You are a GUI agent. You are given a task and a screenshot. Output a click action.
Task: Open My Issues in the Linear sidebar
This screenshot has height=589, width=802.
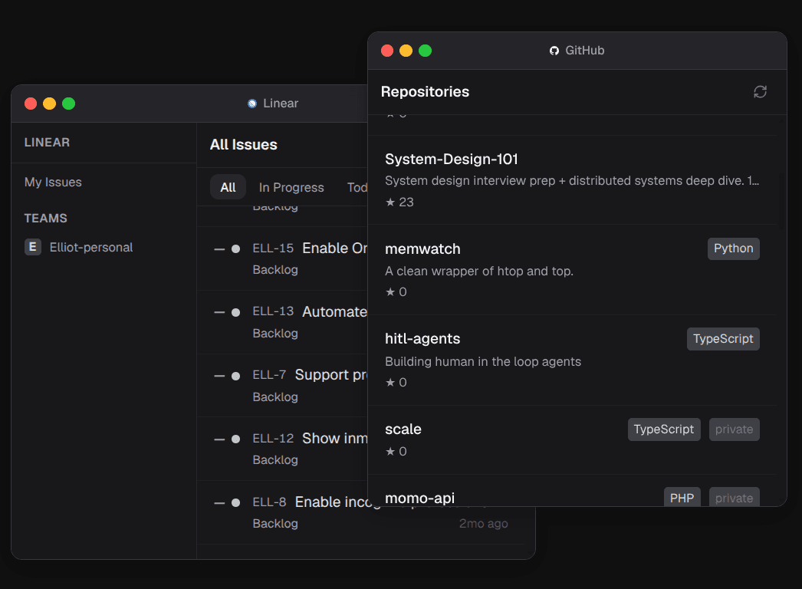pos(53,183)
